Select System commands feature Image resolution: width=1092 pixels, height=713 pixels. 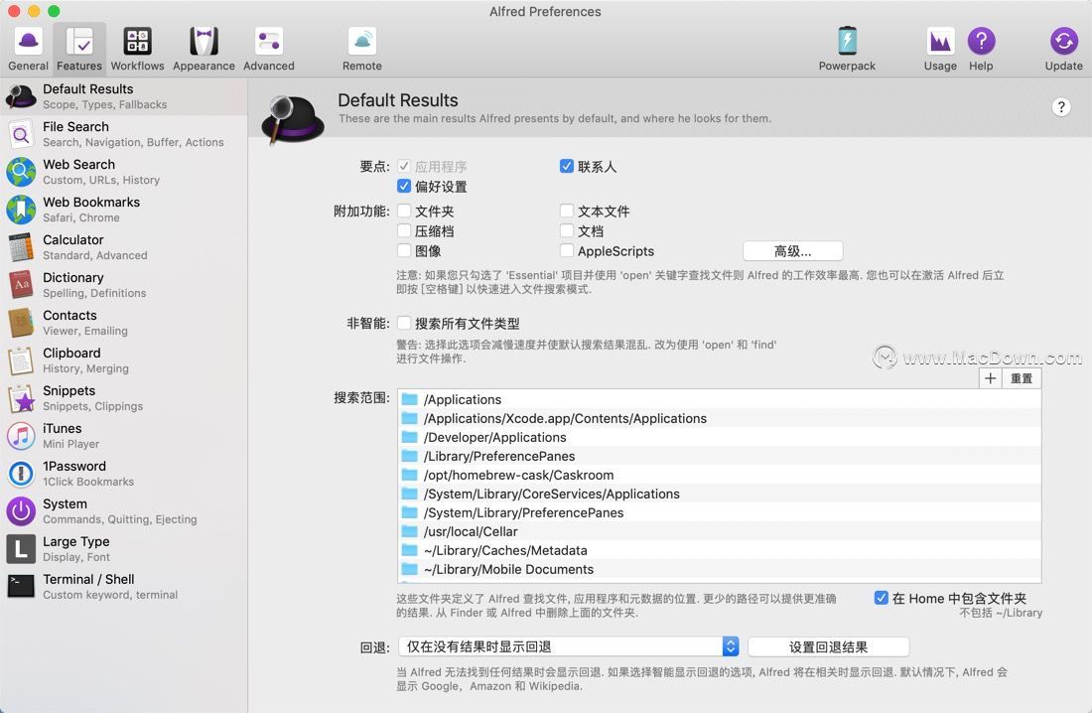pos(124,510)
